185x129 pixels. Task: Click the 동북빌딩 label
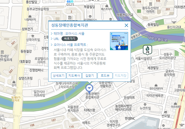pos(153,25)
